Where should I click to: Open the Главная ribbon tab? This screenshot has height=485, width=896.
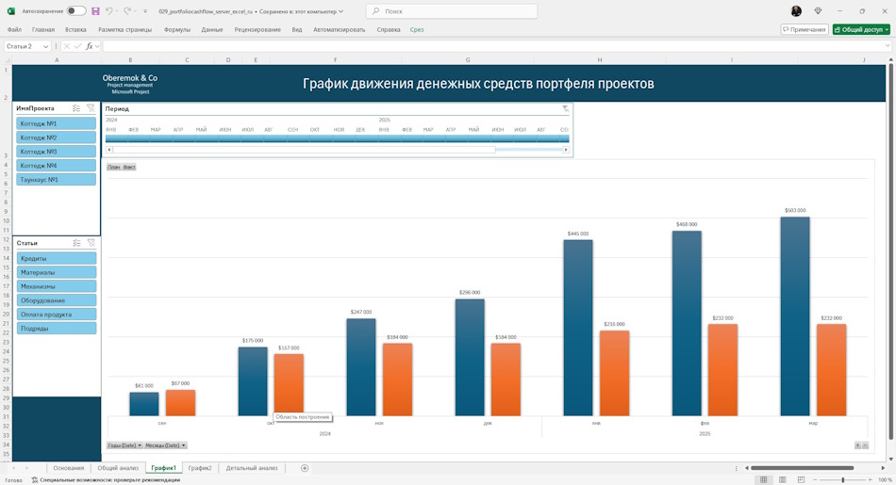(x=43, y=30)
